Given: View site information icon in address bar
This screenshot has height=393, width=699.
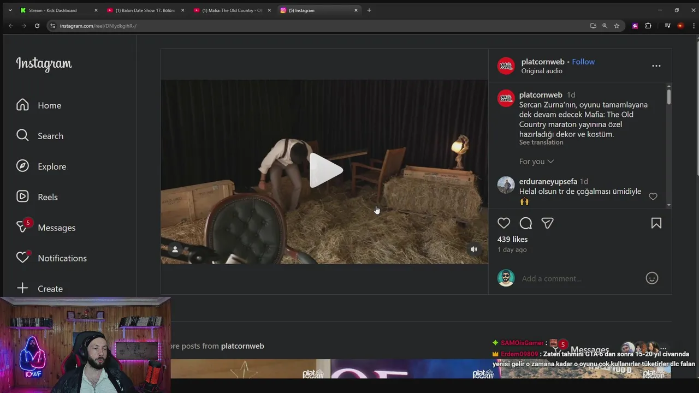Looking at the screenshot, I should point(52,26).
